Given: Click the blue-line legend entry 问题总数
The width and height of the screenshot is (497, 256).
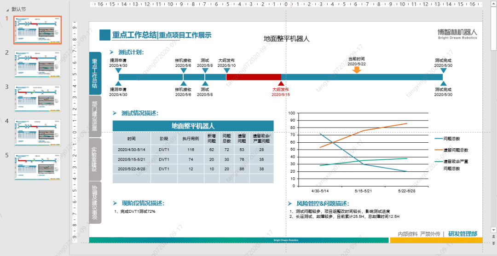Looking at the screenshot, I should point(447,138).
